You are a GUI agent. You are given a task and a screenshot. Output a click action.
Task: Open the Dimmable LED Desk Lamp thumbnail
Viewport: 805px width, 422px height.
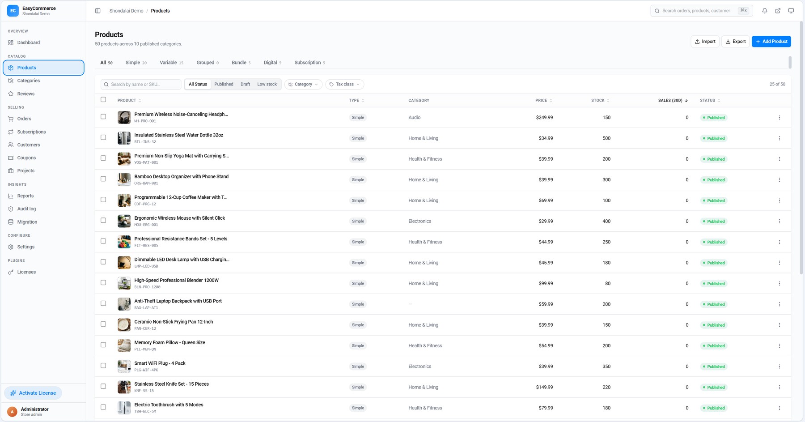click(124, 263)
